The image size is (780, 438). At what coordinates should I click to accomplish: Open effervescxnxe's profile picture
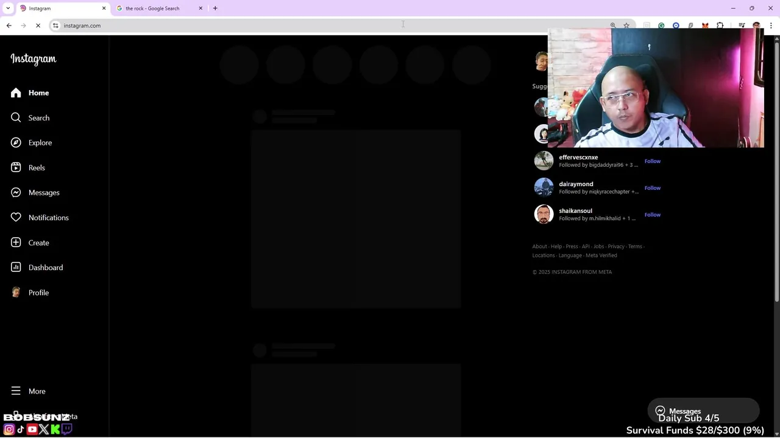[x=544, y=161]
